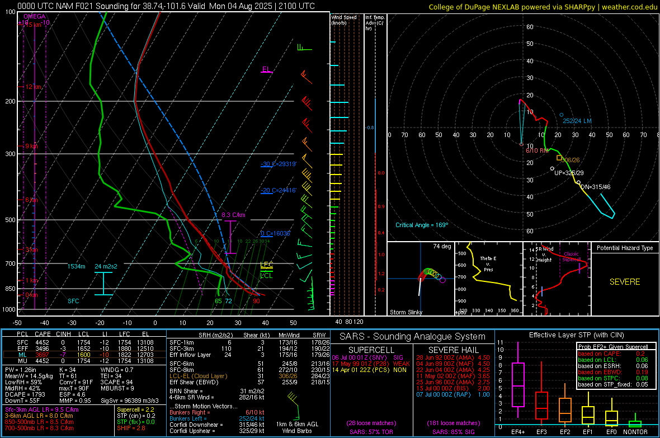Click the Corfidi downshear circle marker on hodograph

578,183
